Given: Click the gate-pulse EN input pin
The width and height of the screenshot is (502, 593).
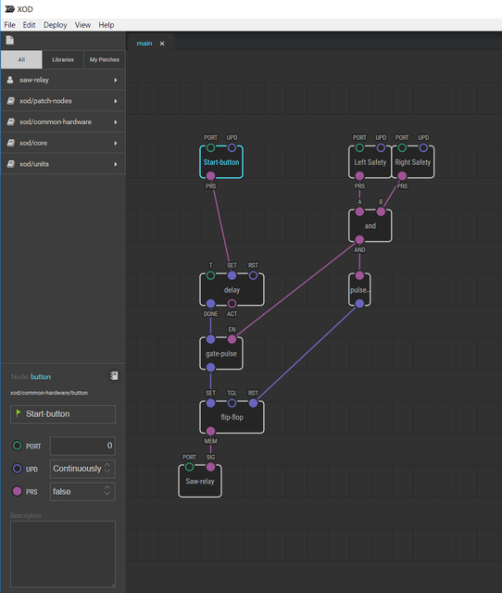Looking at the screenshot, I should (x=232, y=340).
